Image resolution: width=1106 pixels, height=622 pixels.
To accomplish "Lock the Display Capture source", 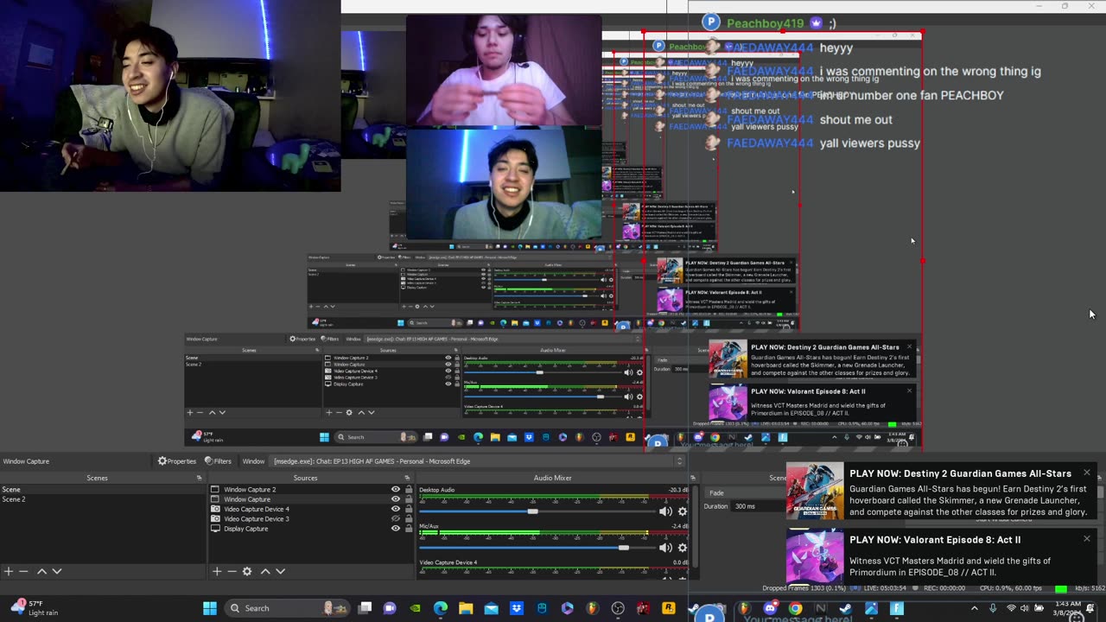I will (x=408, y=529).
